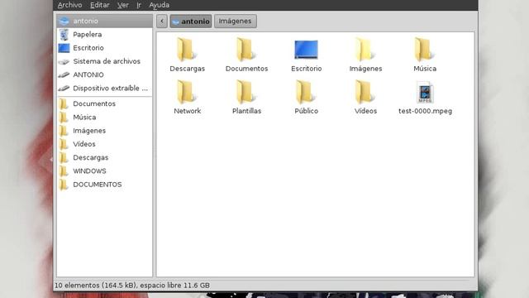Select the Público folder icon

click(x=305, y=92)
